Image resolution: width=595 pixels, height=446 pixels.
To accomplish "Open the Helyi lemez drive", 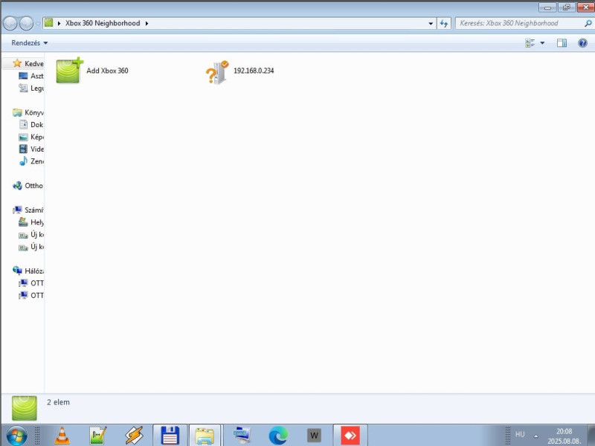I will click(30, 222).
